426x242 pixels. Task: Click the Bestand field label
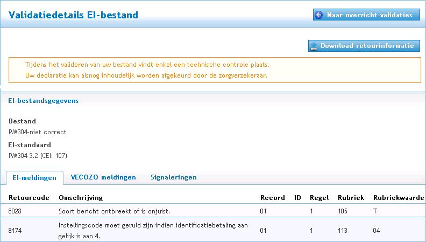tap(22, 121)
